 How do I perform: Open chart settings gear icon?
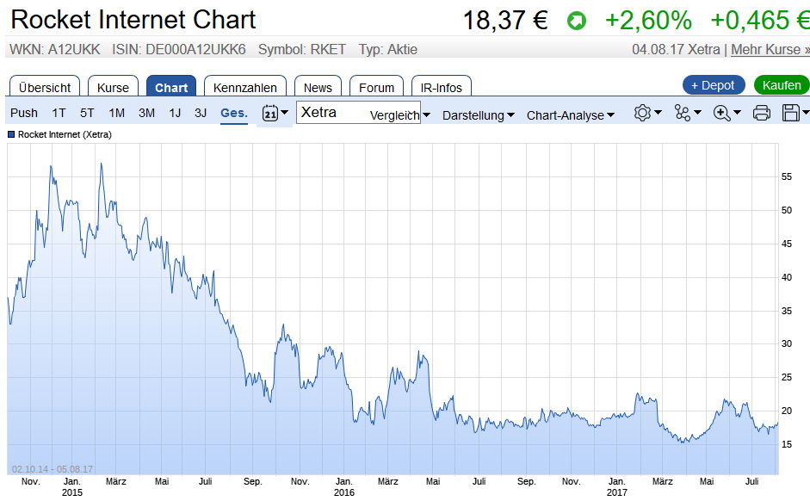[x=642, y=113]
